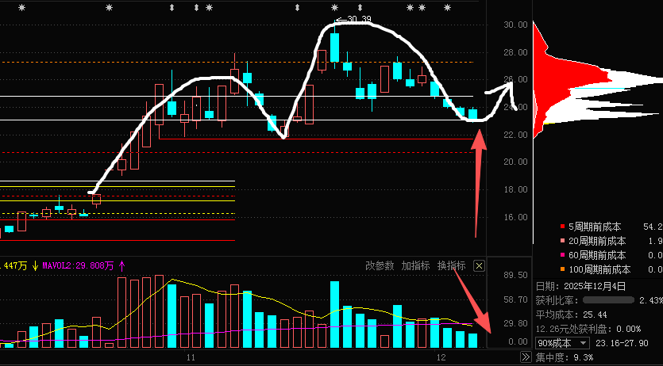Viewport: 663px width, 366px height.
Task: Click the 20周期前成本 legend label
Action: pyautogui.click(x=597, y=241)
